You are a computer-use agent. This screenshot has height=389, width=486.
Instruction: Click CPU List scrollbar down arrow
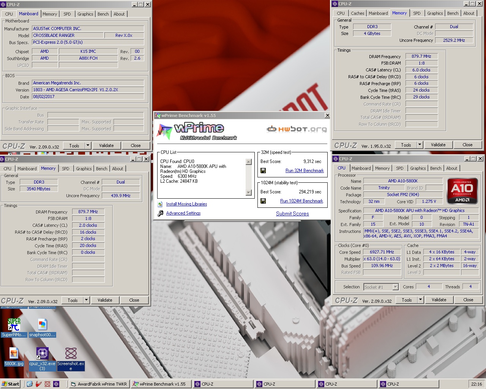click(249, 193)
